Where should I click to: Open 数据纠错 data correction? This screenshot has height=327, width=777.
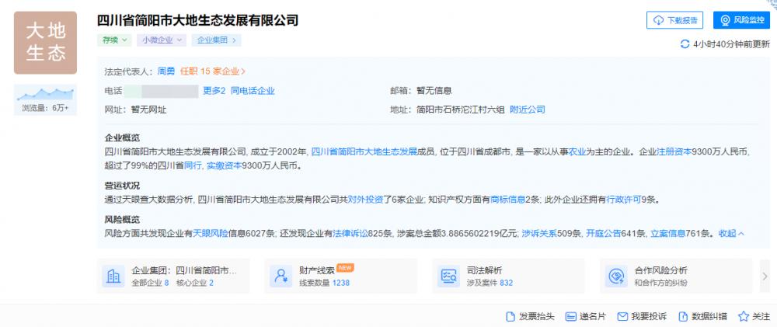coord(683,316)
